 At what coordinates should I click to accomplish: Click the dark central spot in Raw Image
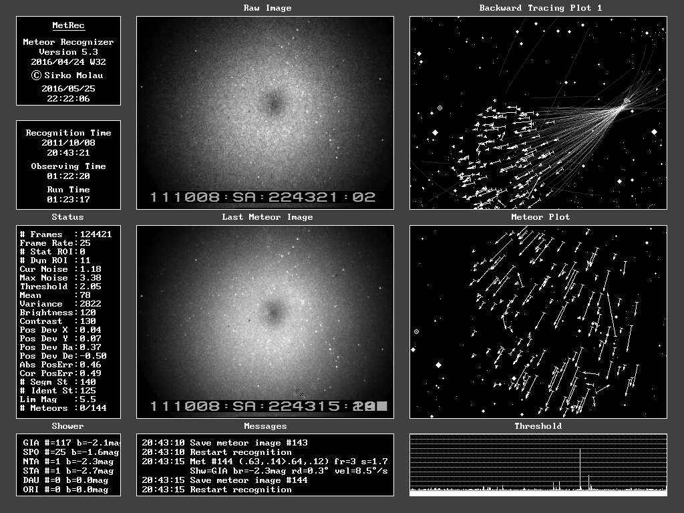[273, 102]
